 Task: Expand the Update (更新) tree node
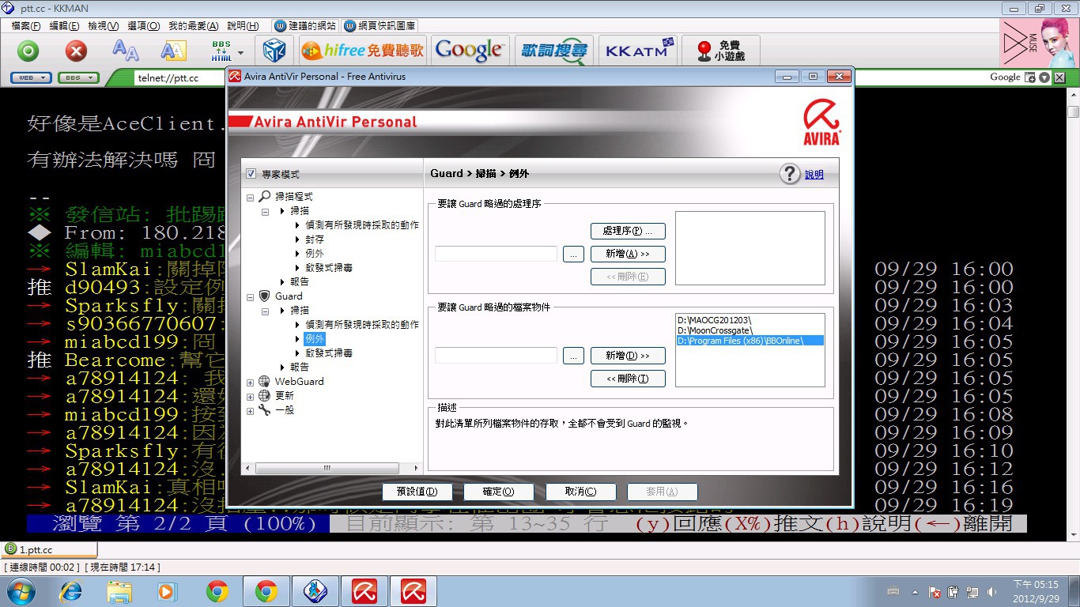pos(251,397)
